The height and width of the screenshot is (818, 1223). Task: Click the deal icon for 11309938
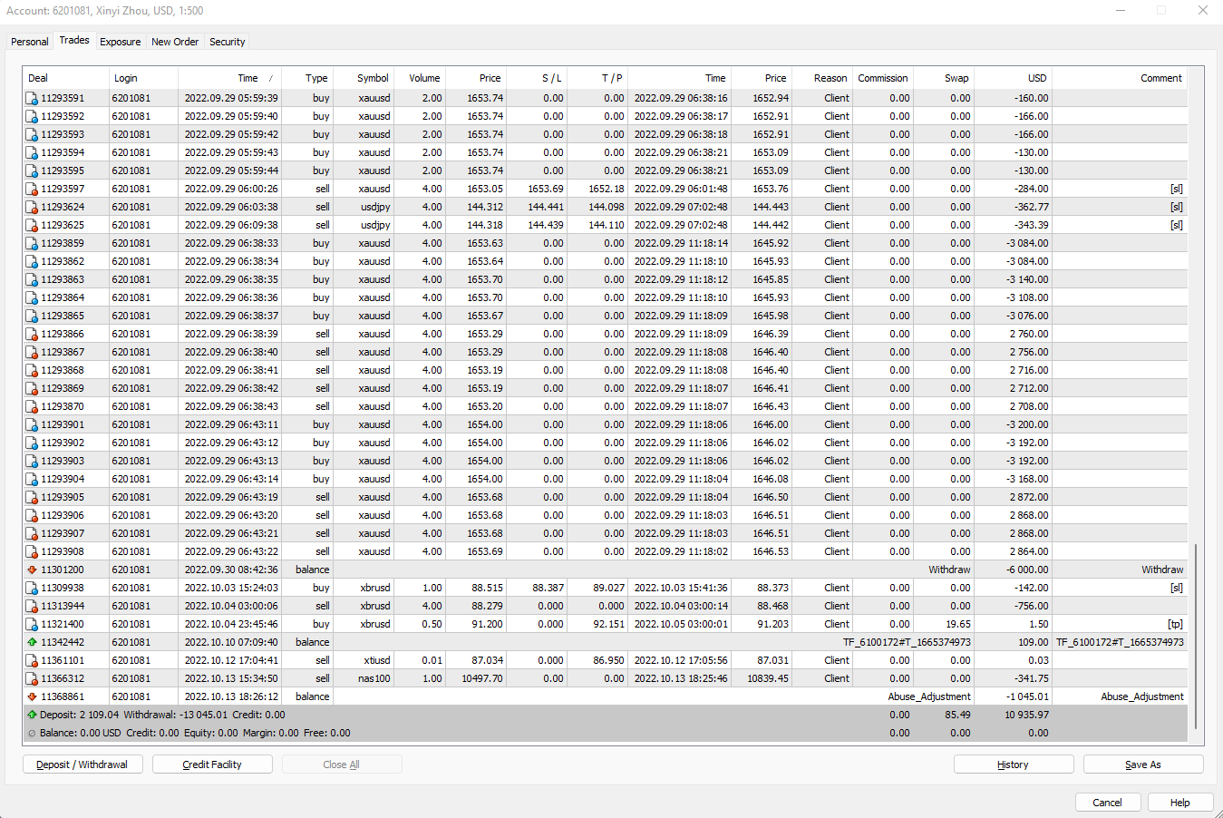click(x=32, y=588)
